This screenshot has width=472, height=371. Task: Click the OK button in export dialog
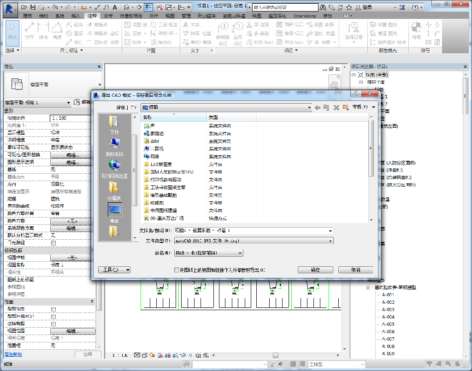click(315, 270)
